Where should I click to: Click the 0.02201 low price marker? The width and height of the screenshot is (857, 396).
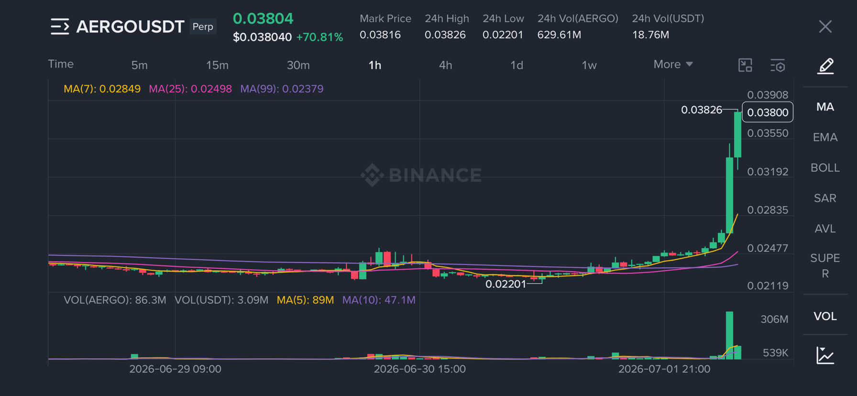tap(505, 284)
